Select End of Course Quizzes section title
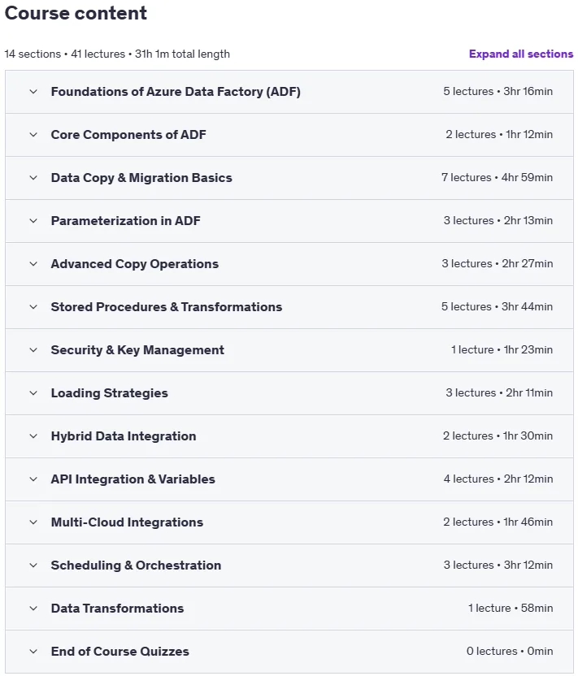The width and height of the screenshot is (578, 676). click(x=120, y=652)
